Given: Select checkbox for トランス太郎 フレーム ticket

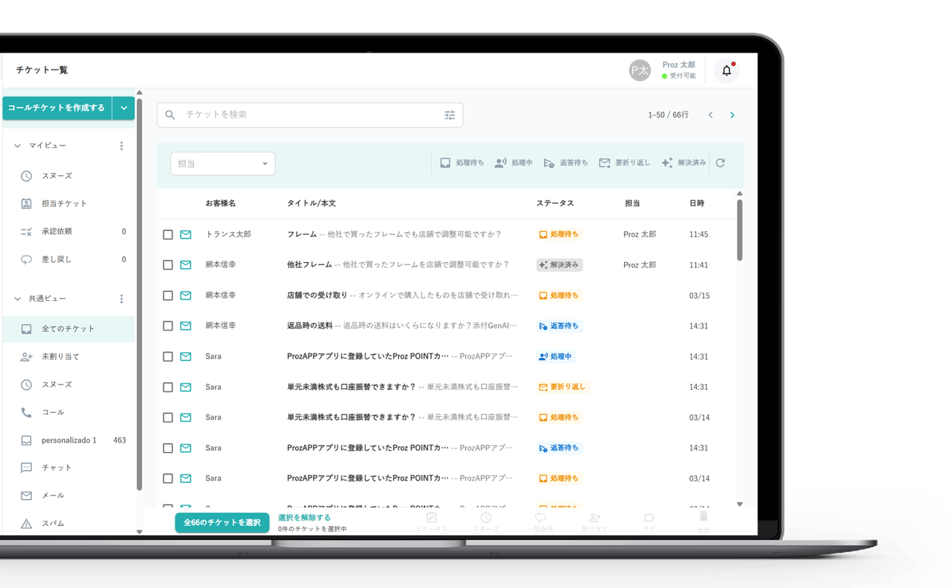Looking at the screenshot, I should point(168,235).
